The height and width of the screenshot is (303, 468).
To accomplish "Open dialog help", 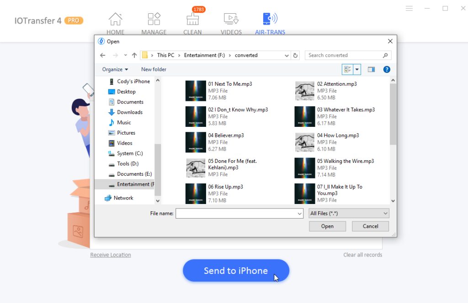I will pos(387,70).
